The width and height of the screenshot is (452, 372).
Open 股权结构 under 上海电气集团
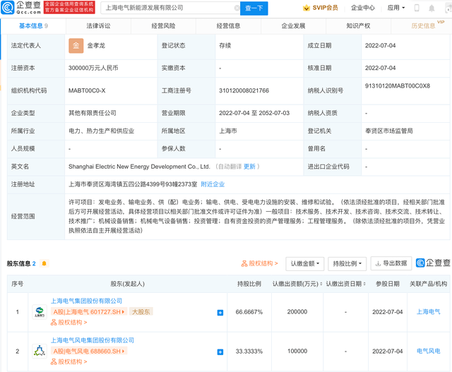click(69, 323)
